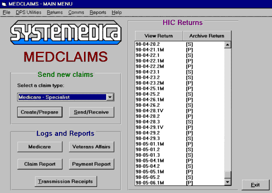The height and width of the screenshot is (193, 272).
Task: Click the HIC Returns scroll-up arrow
Action: coord(228,45)
